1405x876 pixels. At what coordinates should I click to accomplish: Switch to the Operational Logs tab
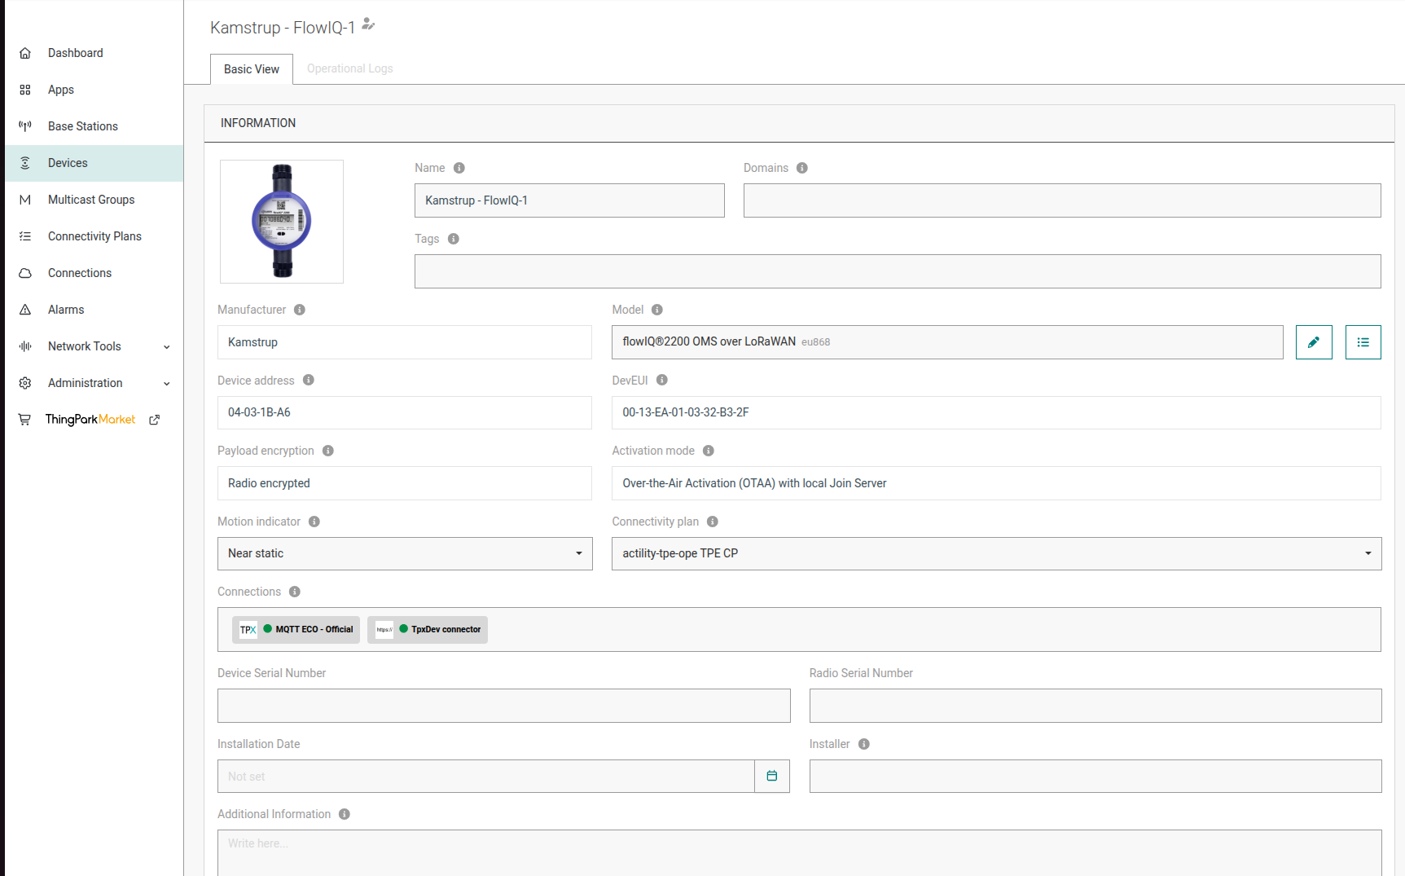pos(350,68)
